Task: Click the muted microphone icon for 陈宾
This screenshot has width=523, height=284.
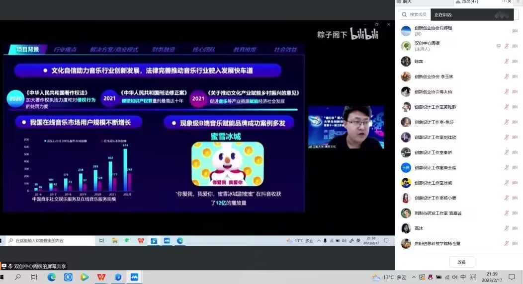Action: tap(507, 62)
